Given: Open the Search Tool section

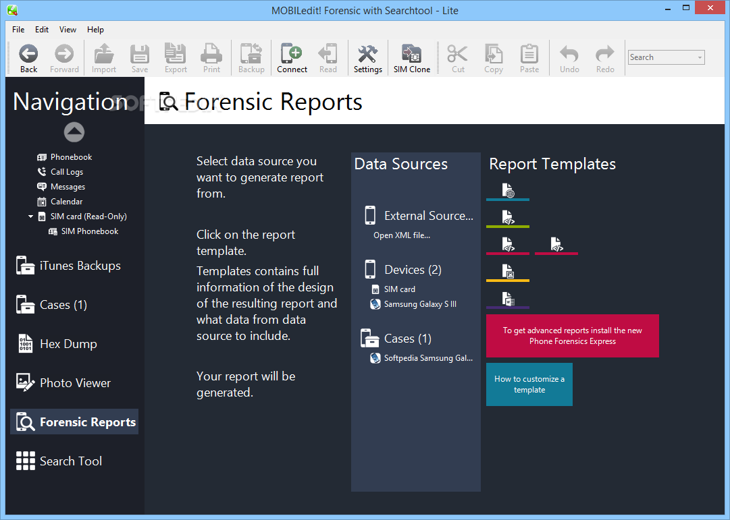Looking at the screenshot, I should pyautogui.click(x=59, y=461).
